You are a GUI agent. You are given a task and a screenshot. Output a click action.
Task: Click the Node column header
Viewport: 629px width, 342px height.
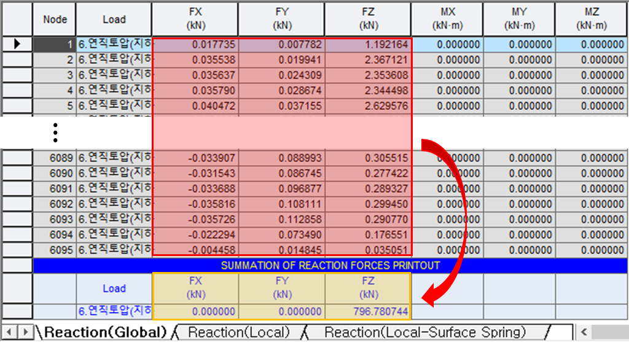tap(55, 19)
